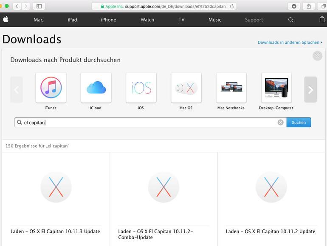Click the 10.11.2 Update X logo image
Viewport: 327px width, 246px height.
pyautogui.click(x=271, y=187)
